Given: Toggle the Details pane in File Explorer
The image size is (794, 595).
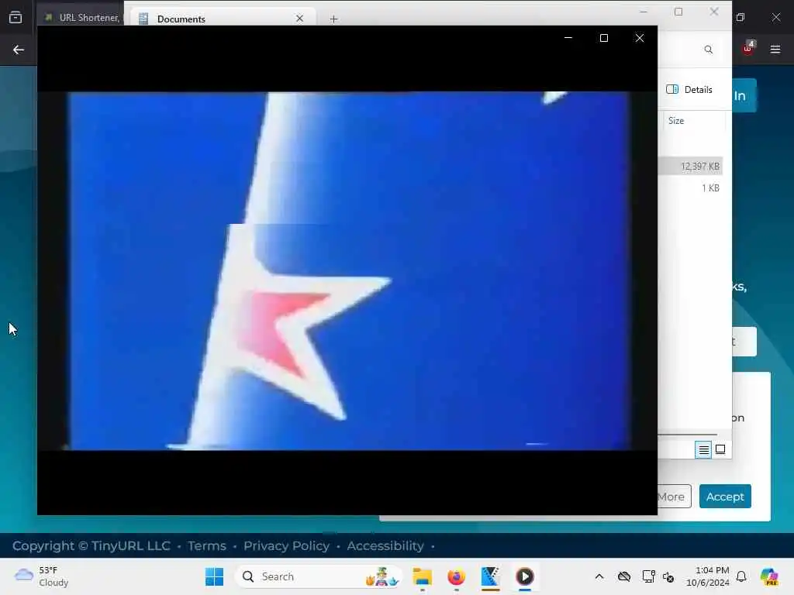Looking at the screenshot, I should (689, 90).
